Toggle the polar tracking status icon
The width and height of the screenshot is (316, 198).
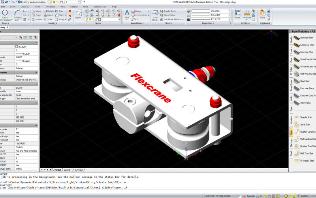tap(286, 196)
